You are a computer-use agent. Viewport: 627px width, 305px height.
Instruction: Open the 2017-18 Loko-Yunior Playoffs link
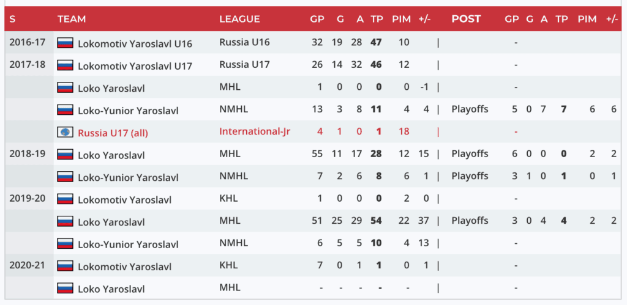(470, 110)
